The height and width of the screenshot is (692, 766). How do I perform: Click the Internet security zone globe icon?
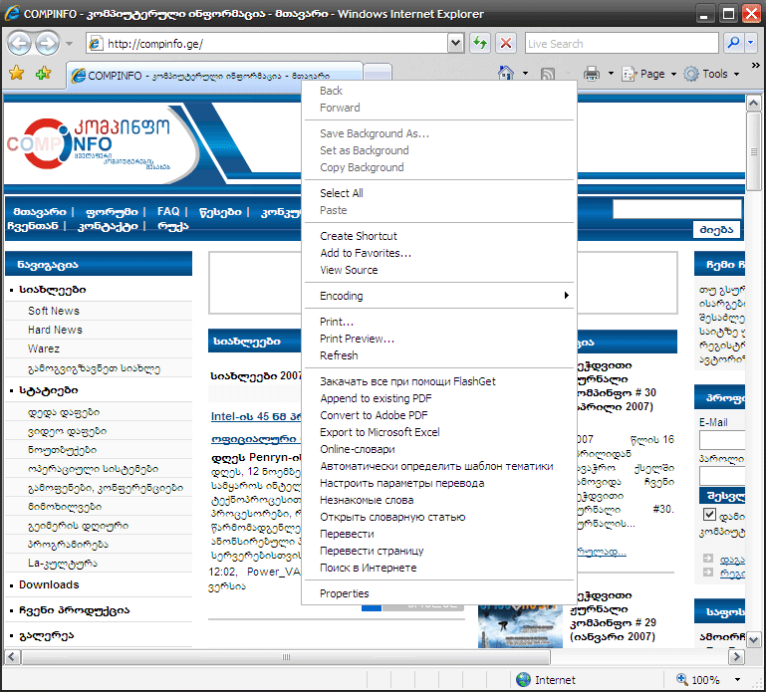tap(523, 679)
